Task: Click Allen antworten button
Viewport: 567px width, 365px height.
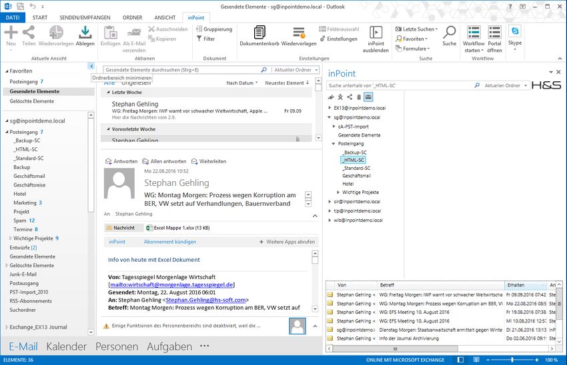Action: coord(164,161)
